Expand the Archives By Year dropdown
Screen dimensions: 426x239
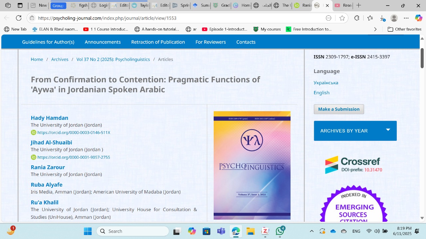(388, 130)
